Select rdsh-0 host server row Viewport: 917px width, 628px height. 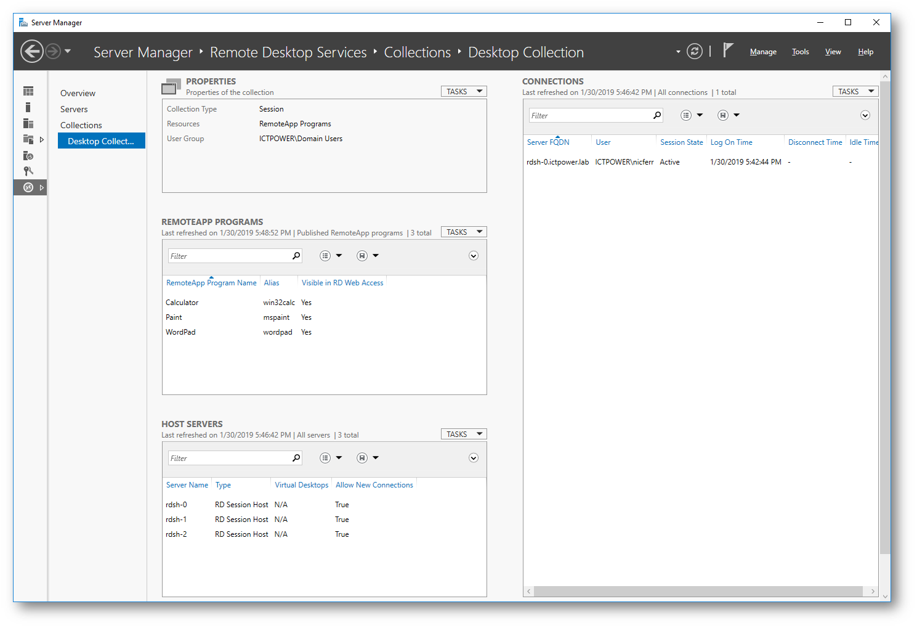325,505
